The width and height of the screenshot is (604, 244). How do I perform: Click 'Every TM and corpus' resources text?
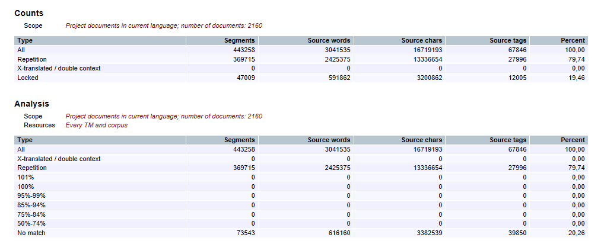tap(96, 126)
